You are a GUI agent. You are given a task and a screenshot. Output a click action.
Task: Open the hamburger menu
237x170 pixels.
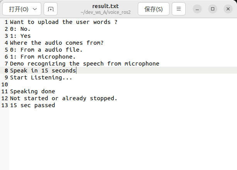point(179,9)
